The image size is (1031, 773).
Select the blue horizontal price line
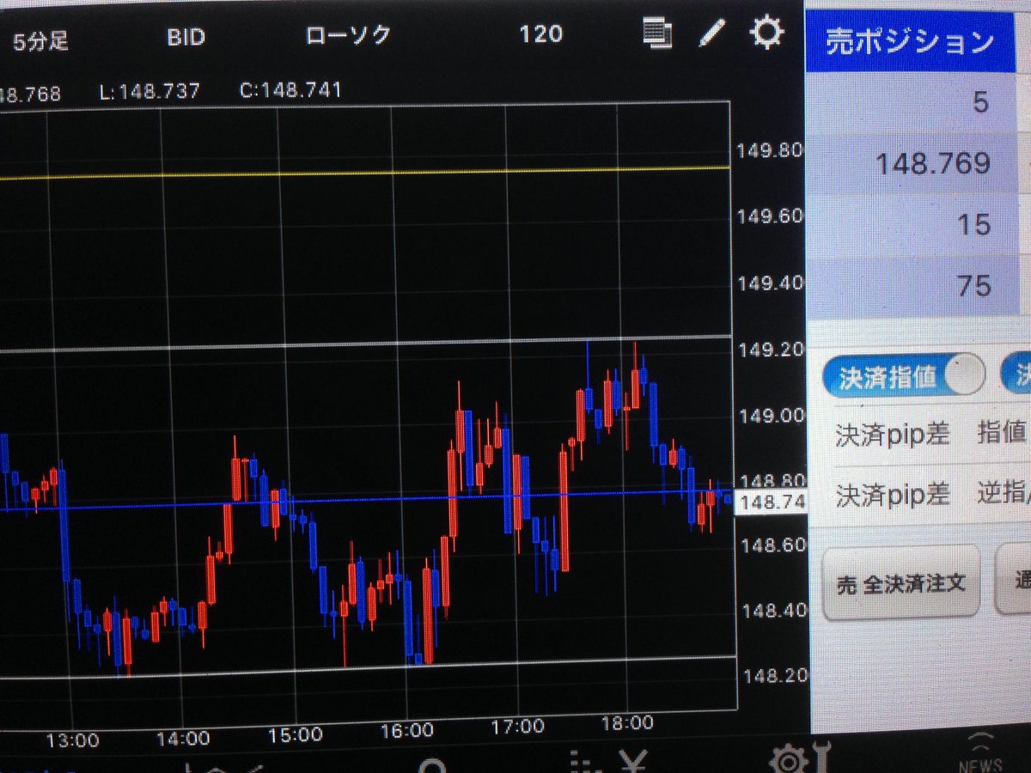[365, 501]
